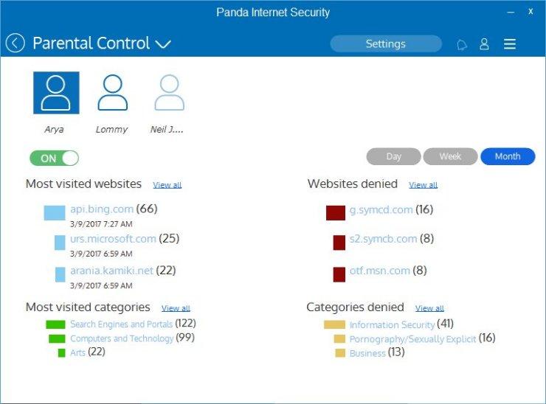Screen dimensions: 546x404
Task: Select Lommy's user profile icon
Action: (x=113, y=93)
